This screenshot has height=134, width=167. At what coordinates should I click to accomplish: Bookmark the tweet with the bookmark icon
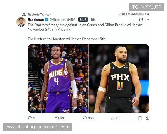tap(140, 118)
